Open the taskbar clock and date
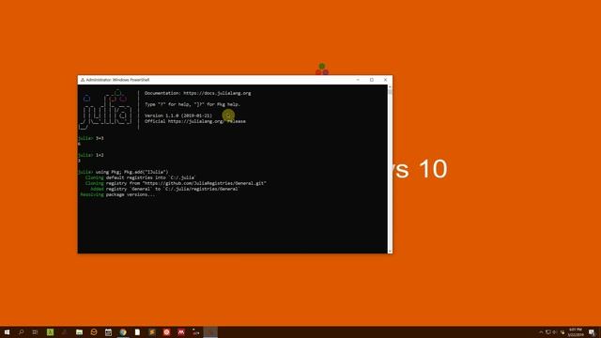 tap(575, 332)
